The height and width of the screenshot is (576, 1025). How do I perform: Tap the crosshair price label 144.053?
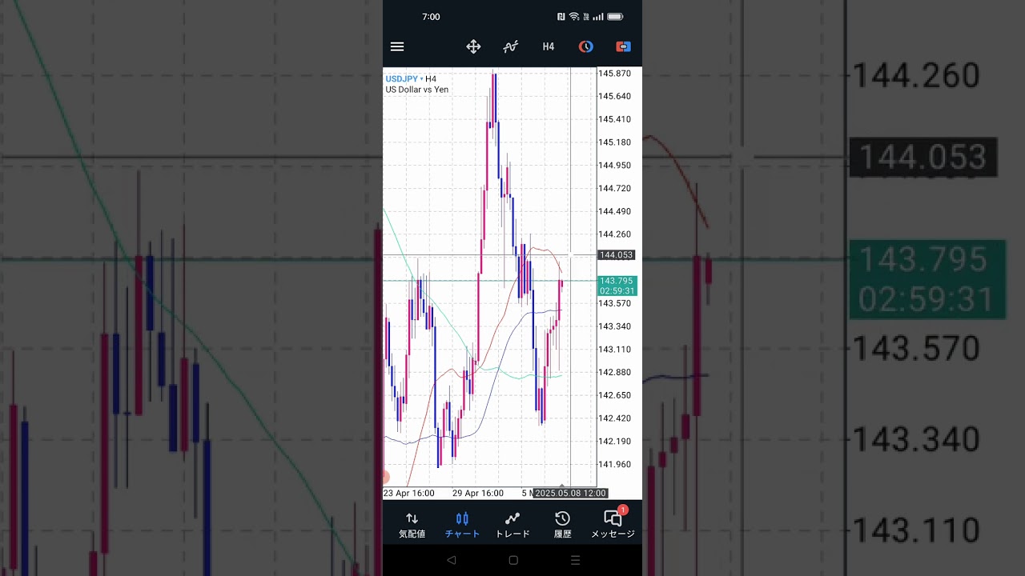617,255
